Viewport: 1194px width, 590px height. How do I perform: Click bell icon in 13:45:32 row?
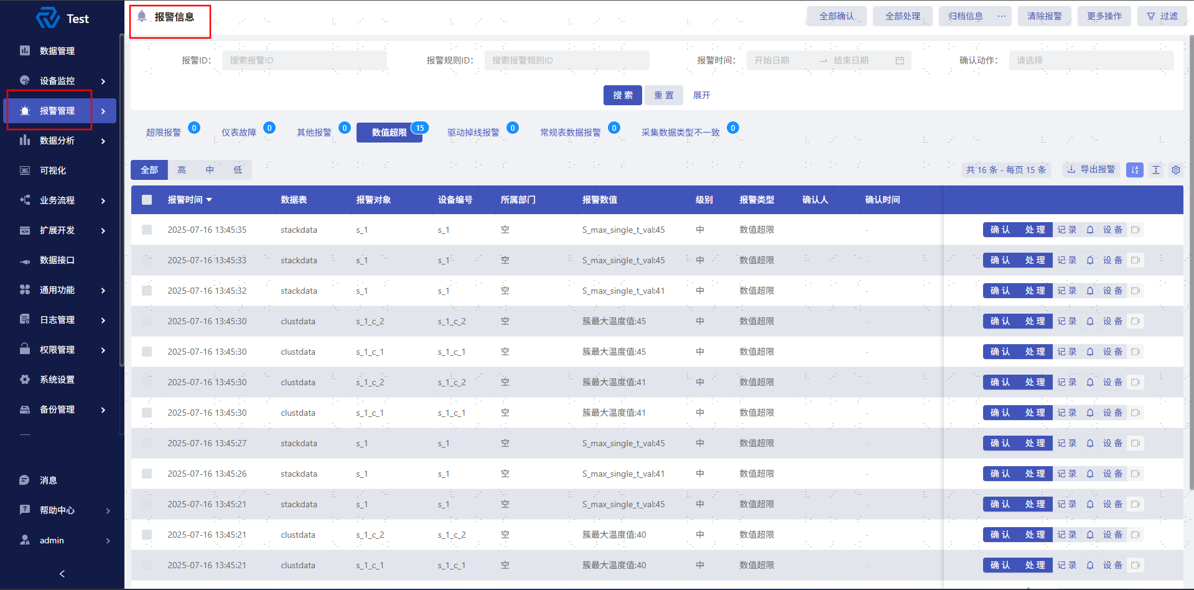pos(1090,291)
